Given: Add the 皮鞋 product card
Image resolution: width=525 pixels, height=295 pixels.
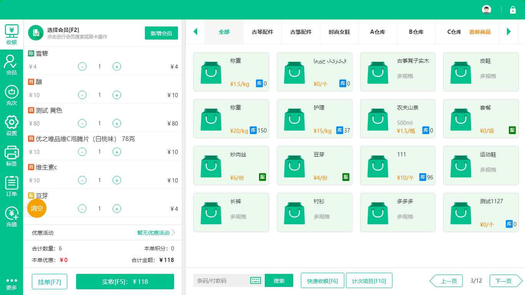Looking at the screenshot, I should [x=481, y=72].
